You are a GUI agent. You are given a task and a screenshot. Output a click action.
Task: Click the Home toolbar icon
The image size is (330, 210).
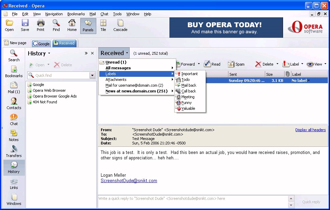(x=72, y=25)
